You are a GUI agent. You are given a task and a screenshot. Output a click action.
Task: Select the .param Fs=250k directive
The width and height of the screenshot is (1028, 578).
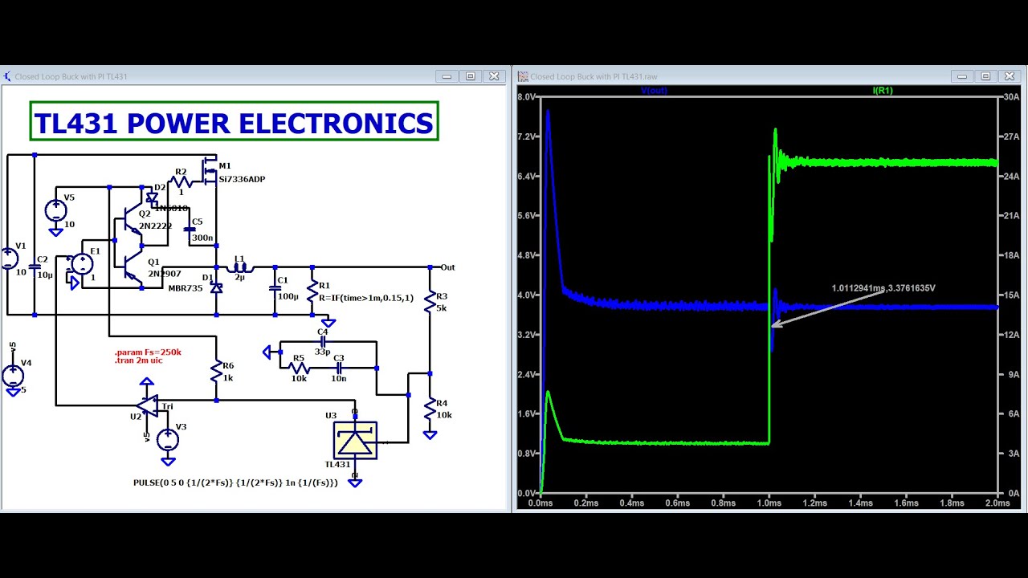coord(148,352)
